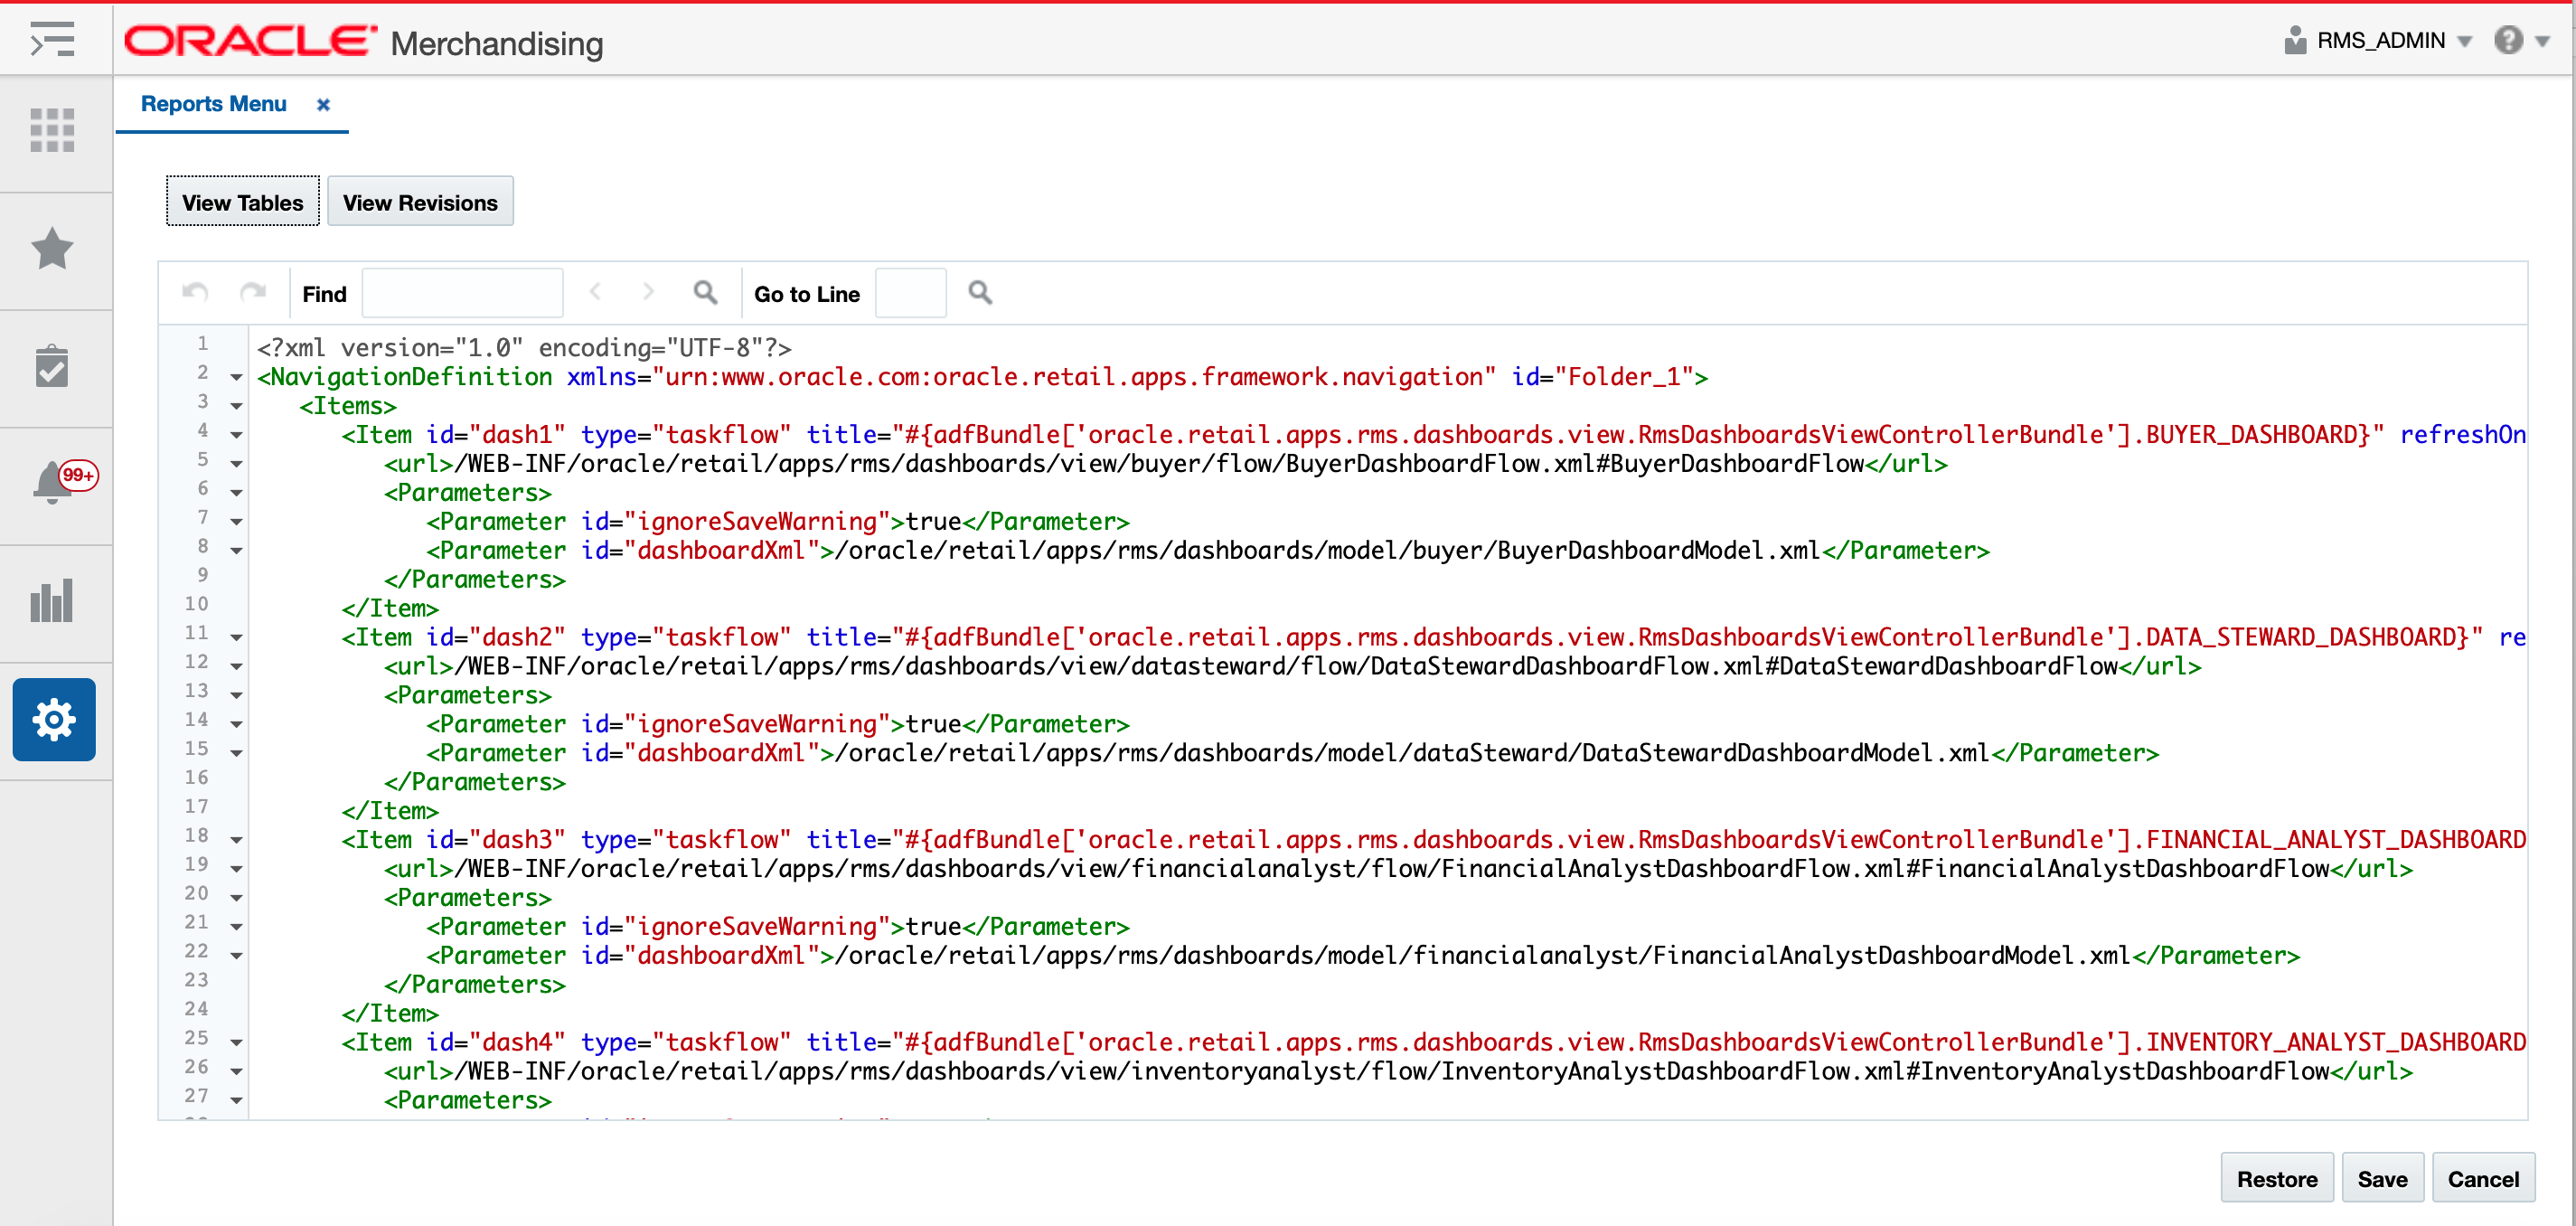2576x1226 pixels.
Task: Click the second search icon near Go to Line
Action: coord(981,294)
